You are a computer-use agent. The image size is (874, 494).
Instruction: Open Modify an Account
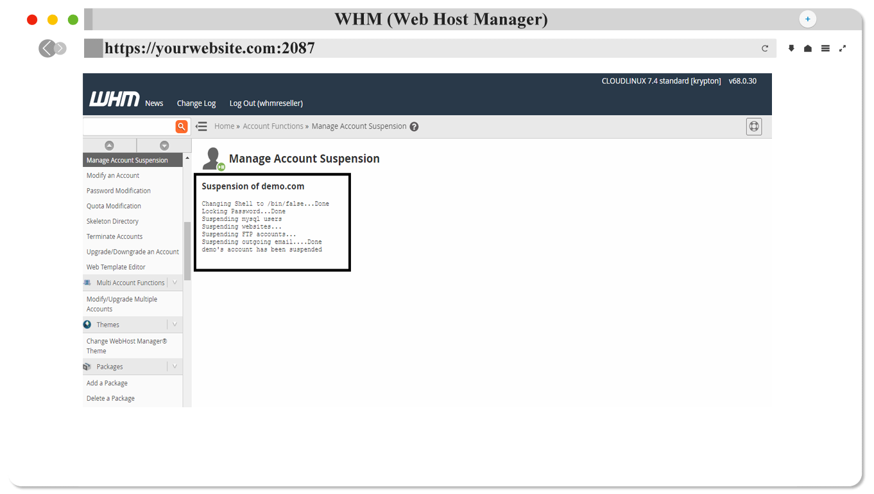coord(113,175)
